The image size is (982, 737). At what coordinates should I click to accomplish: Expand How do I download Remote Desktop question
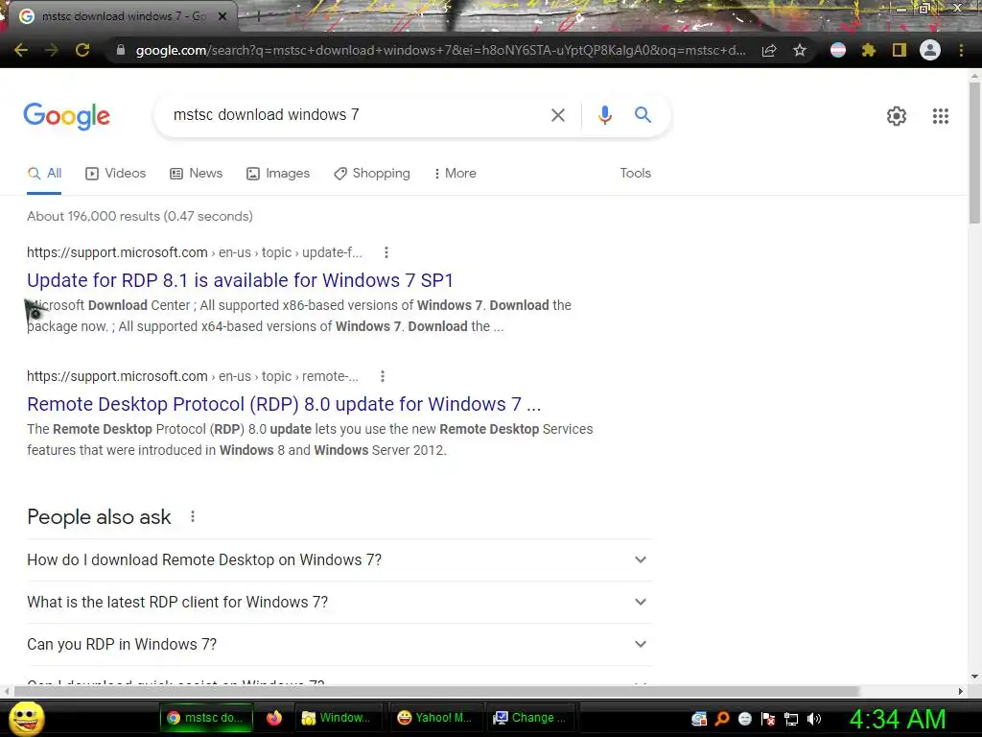pyautogui.click(x=339, y=559)
